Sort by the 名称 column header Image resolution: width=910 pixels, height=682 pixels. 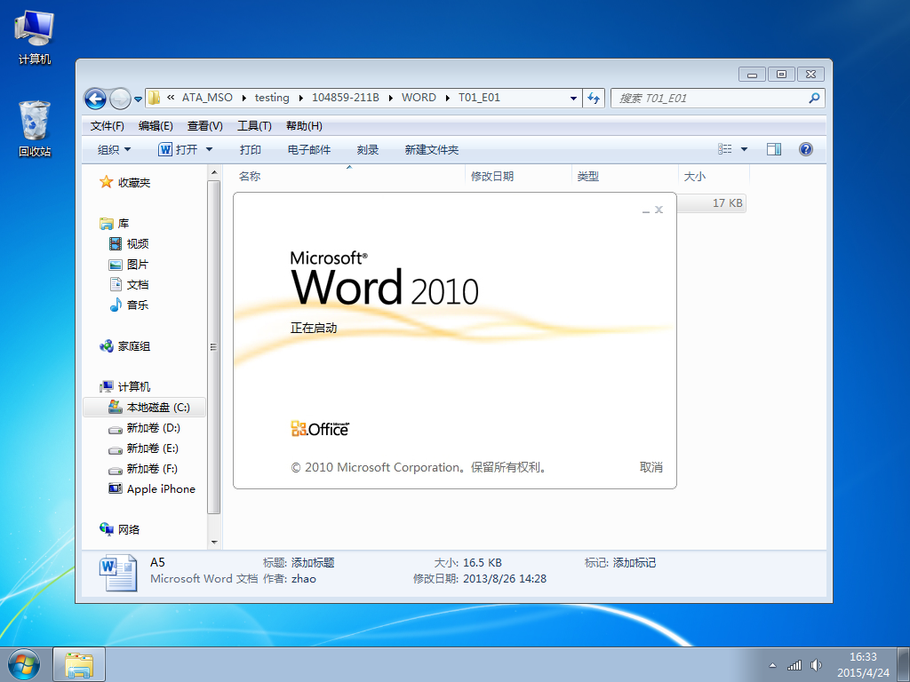pos(250,177)
